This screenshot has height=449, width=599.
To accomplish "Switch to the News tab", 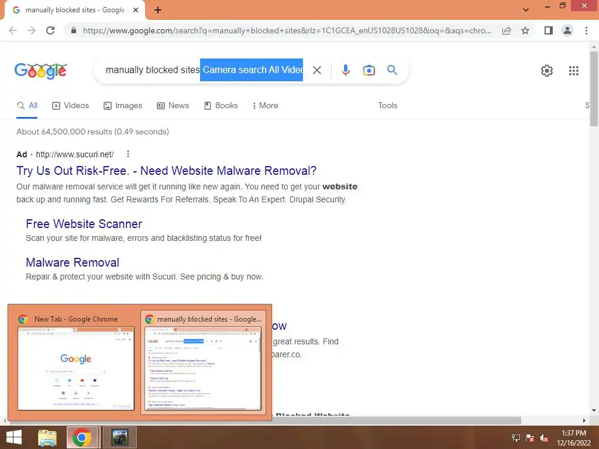I will 173,106.
